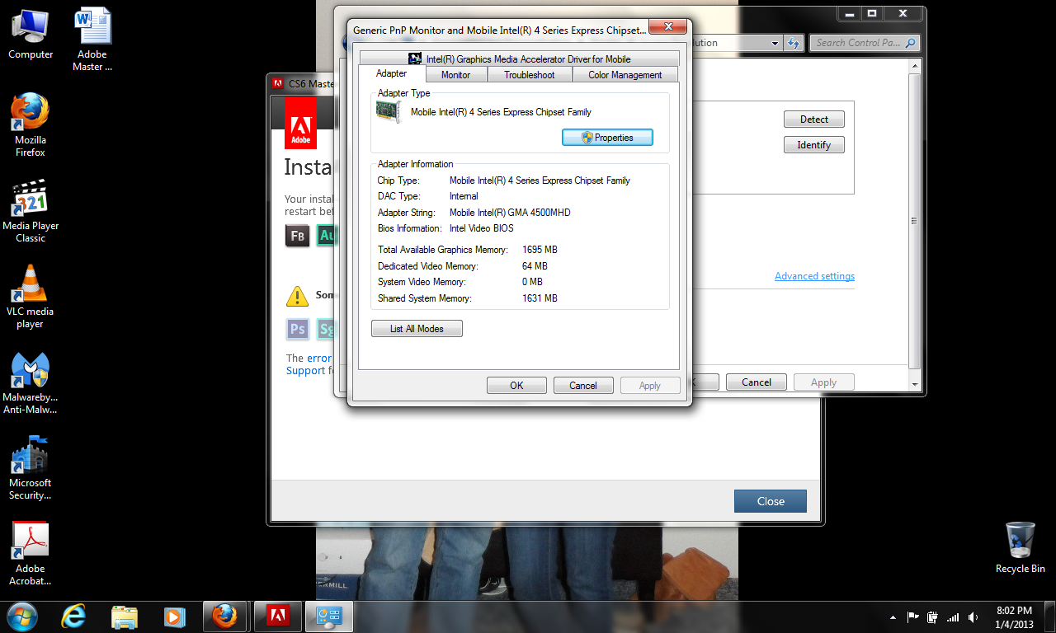Open the Troubleshoot tab
1056x633 pixels.
coord(530,75)
